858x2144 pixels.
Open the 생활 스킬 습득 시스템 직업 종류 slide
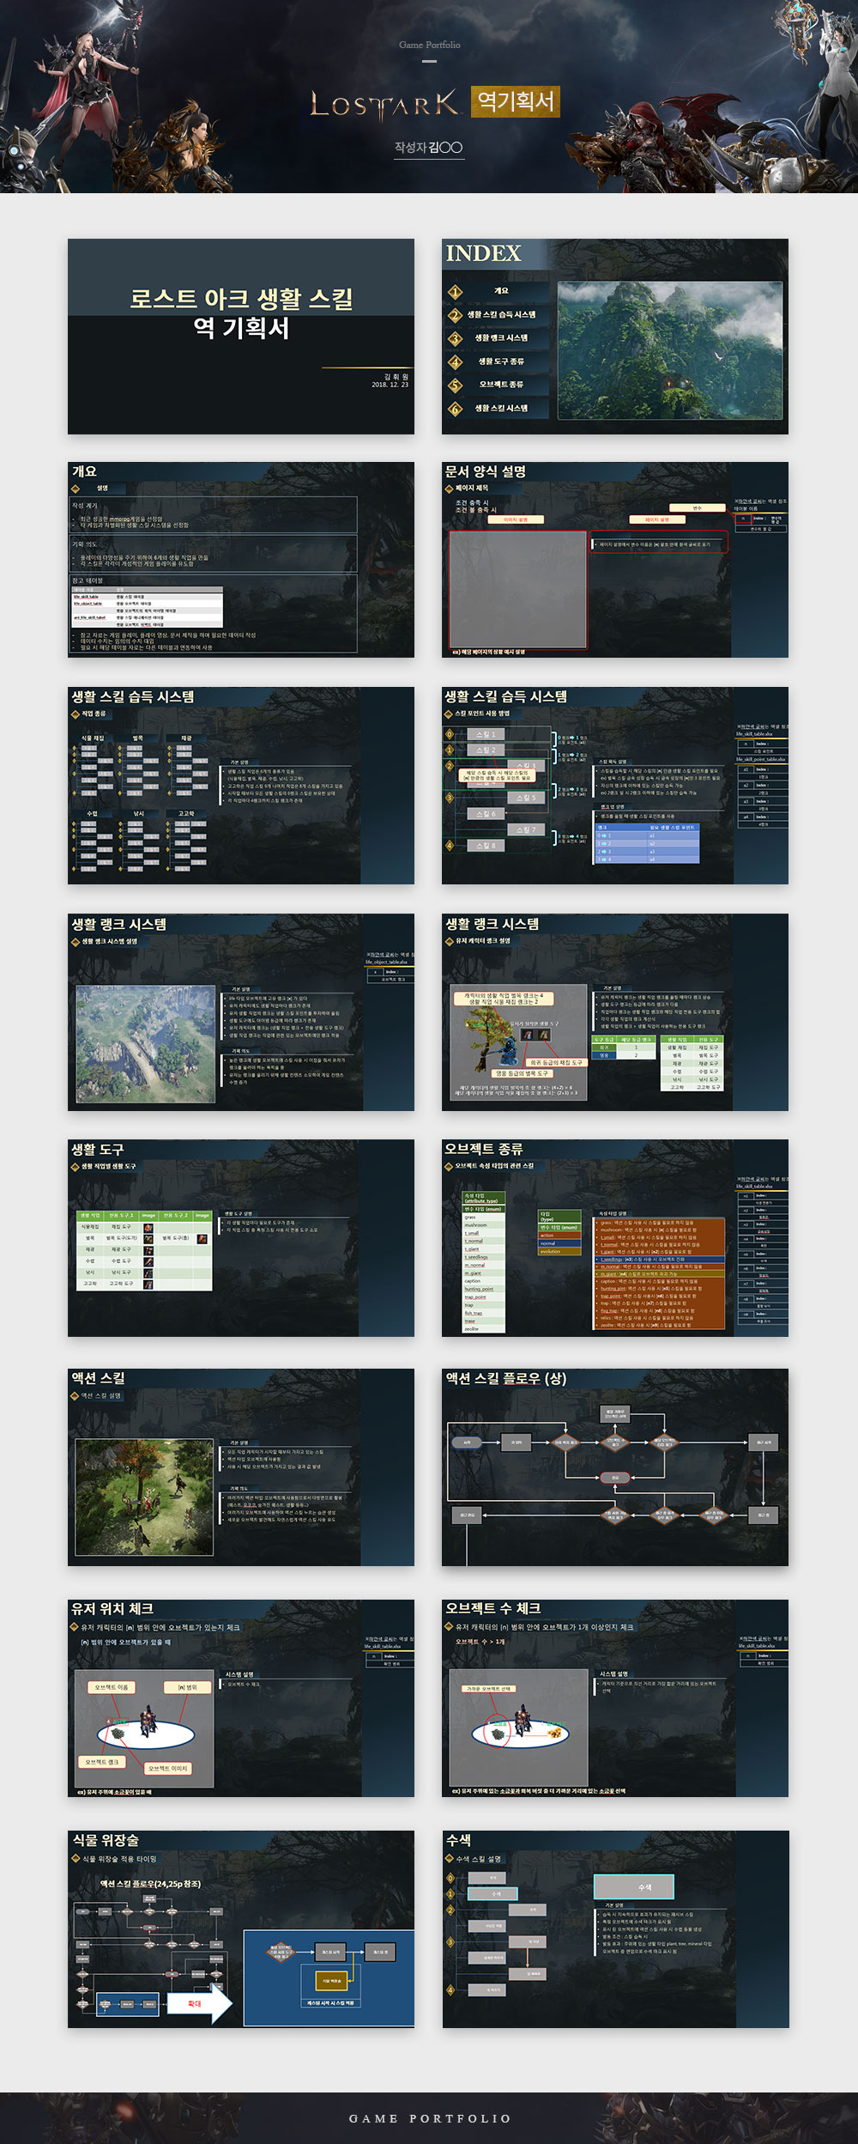[x=241, y=786]
